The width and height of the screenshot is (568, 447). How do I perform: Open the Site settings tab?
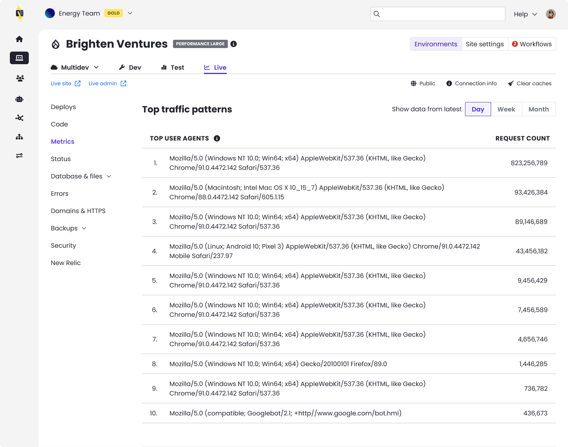coord(485,44)
